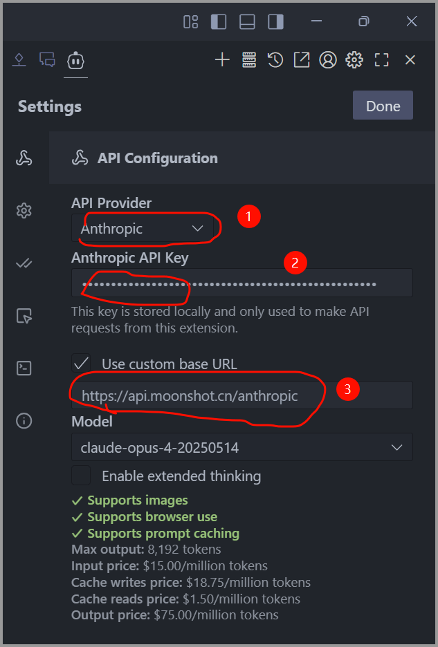This screenshot has height=647, width=438.
Task: Switch to the chat bubbles panel tab
Action: tap(47, 60)
